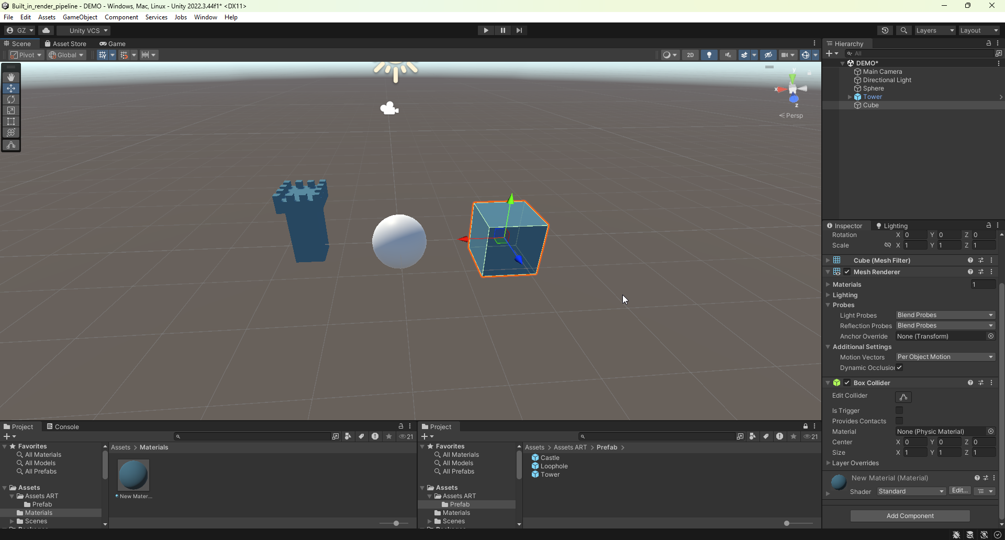This screenshot has width=1005, height=540.
Task: Select the Hand view tool
Action: tap(11, 77)
